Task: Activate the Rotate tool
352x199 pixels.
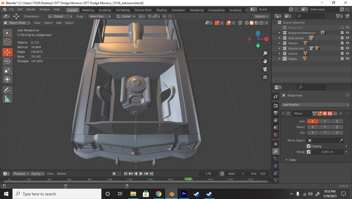Action: (x=7, y=61)
